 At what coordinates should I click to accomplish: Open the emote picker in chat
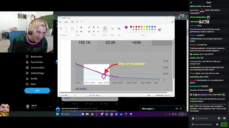224,118
